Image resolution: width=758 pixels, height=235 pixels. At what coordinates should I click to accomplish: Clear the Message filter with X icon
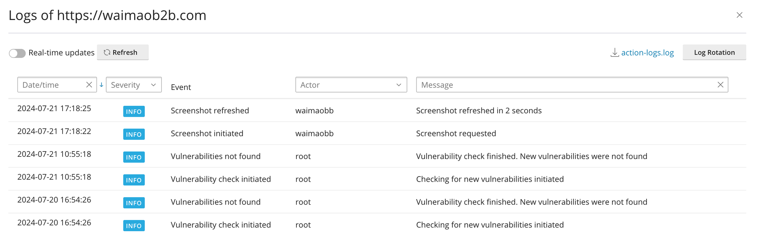(x=720, y=85)
